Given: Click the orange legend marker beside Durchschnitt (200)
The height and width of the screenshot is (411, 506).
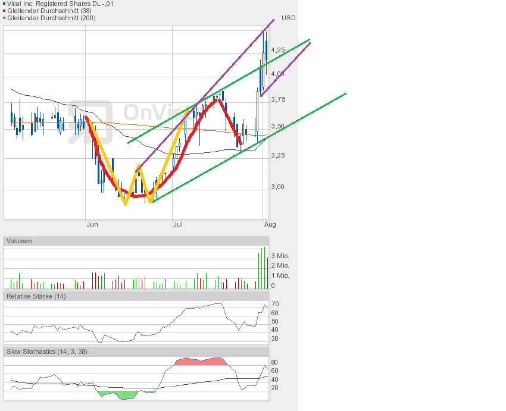Looking at the screenshot, I should pyautogui.click(x=4, y=18).
